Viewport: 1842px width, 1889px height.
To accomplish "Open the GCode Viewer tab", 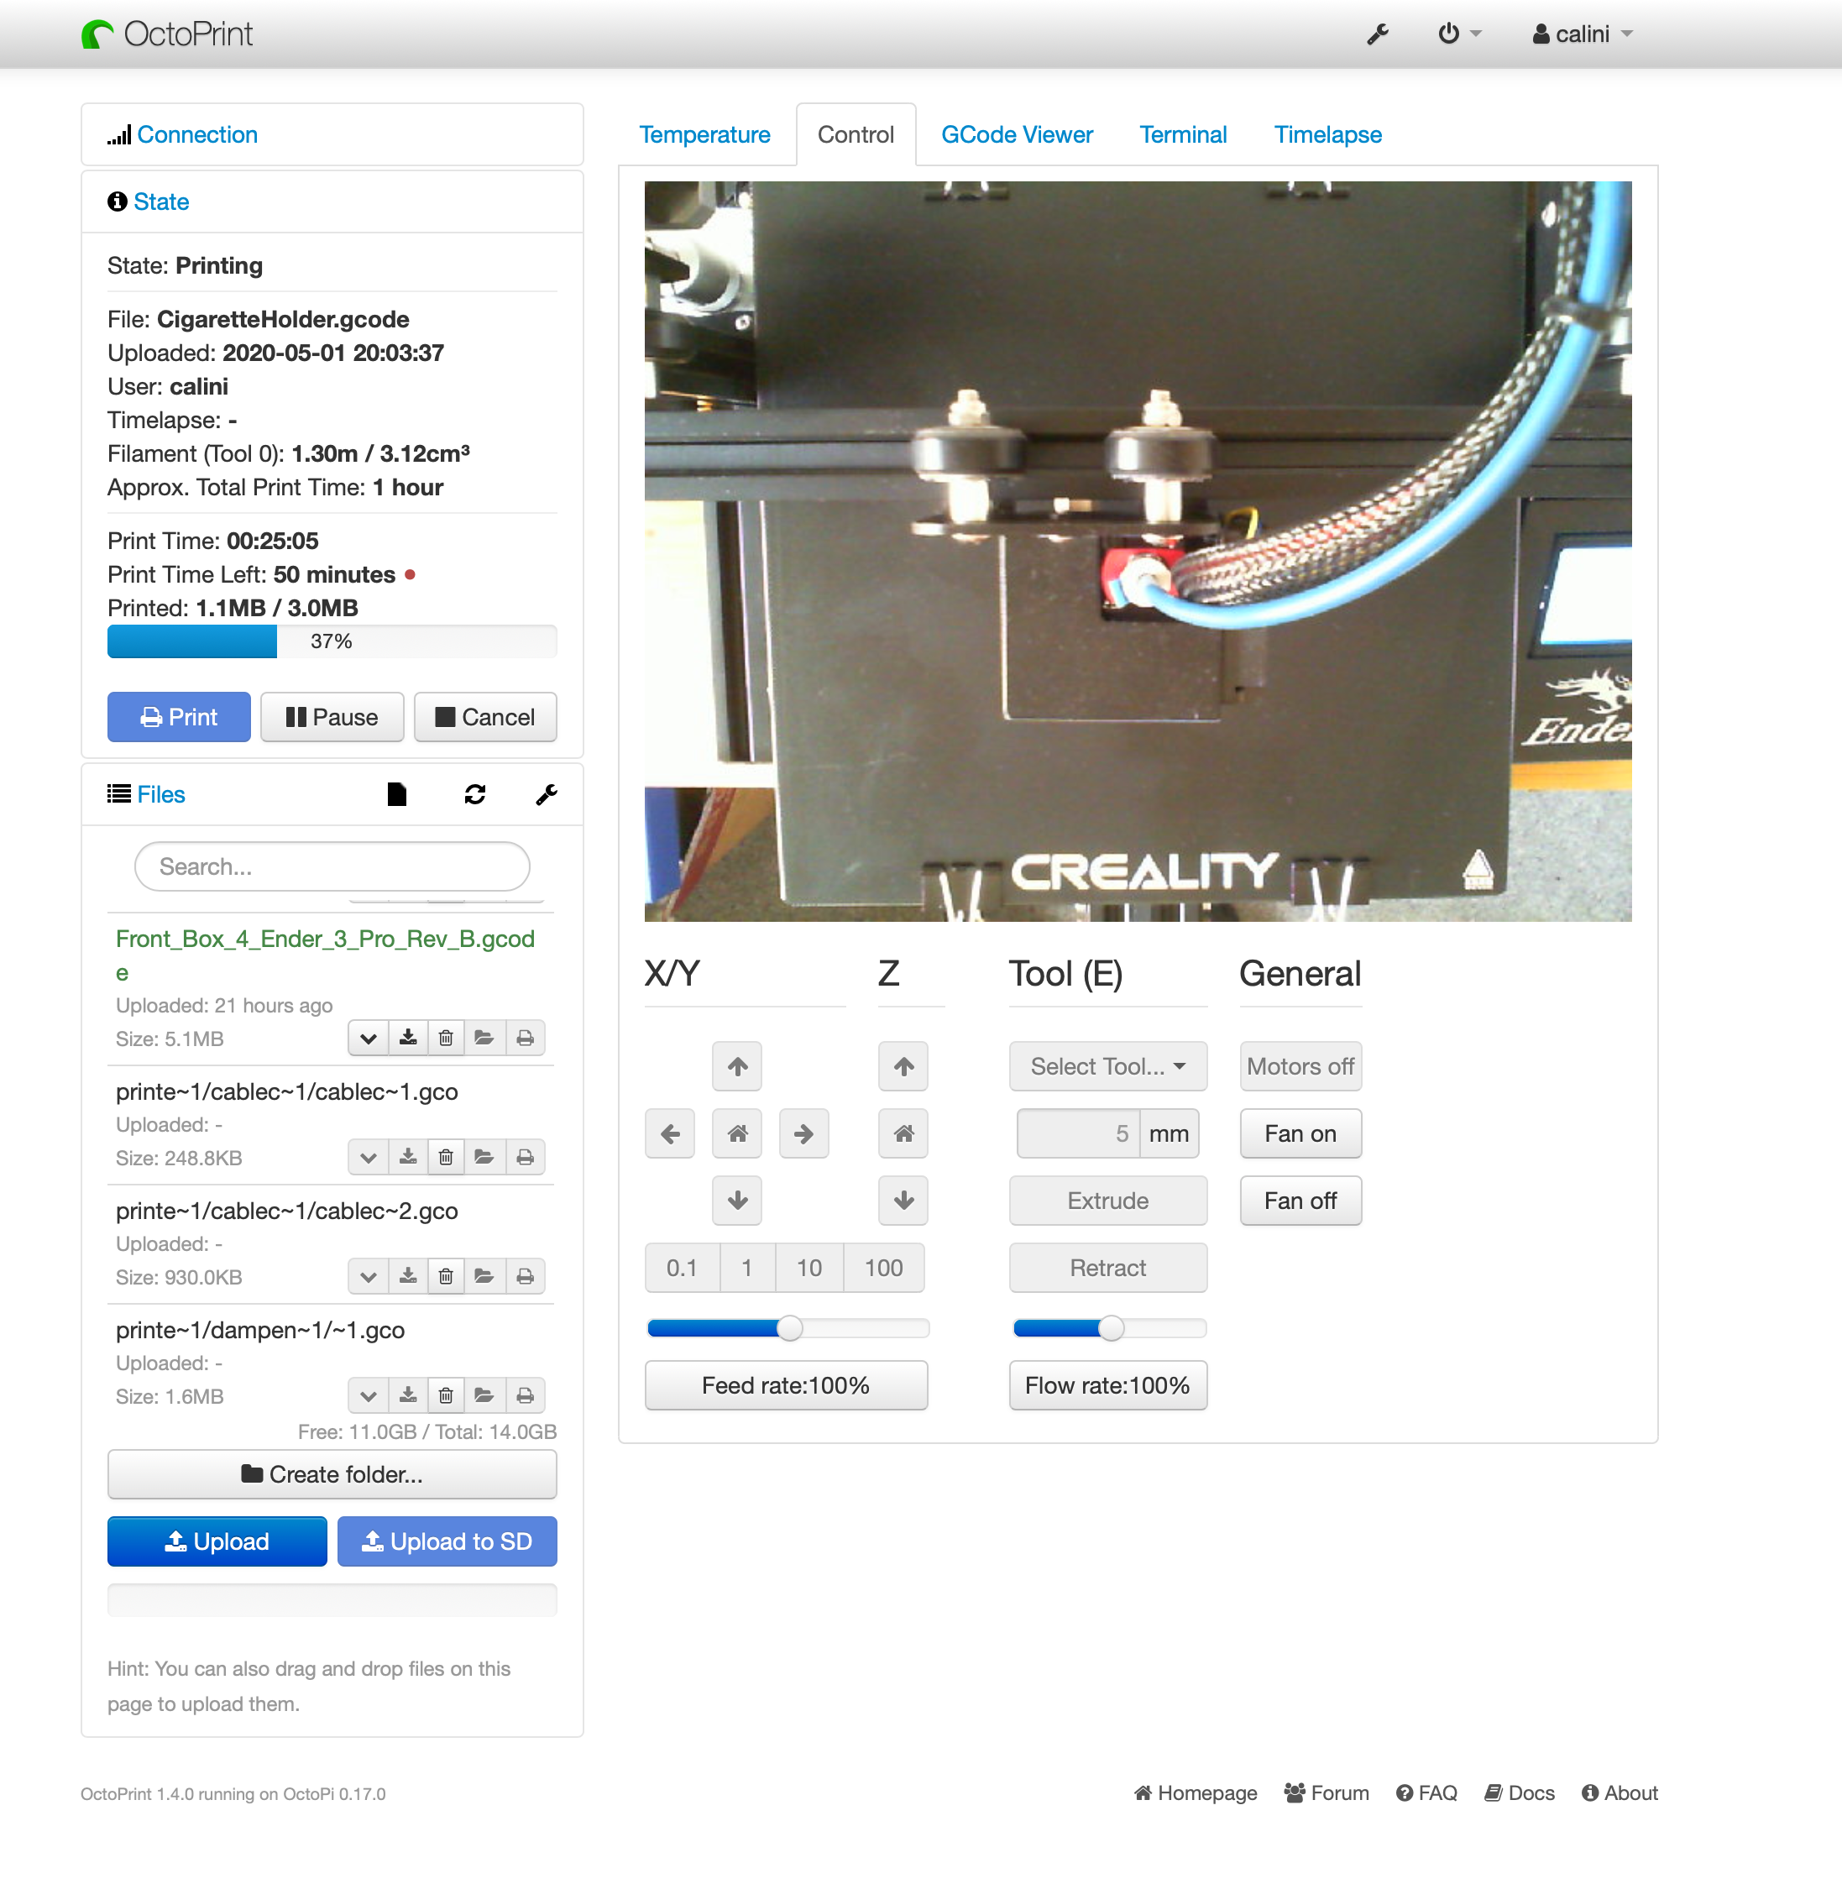I will (x=1016, y=134).
